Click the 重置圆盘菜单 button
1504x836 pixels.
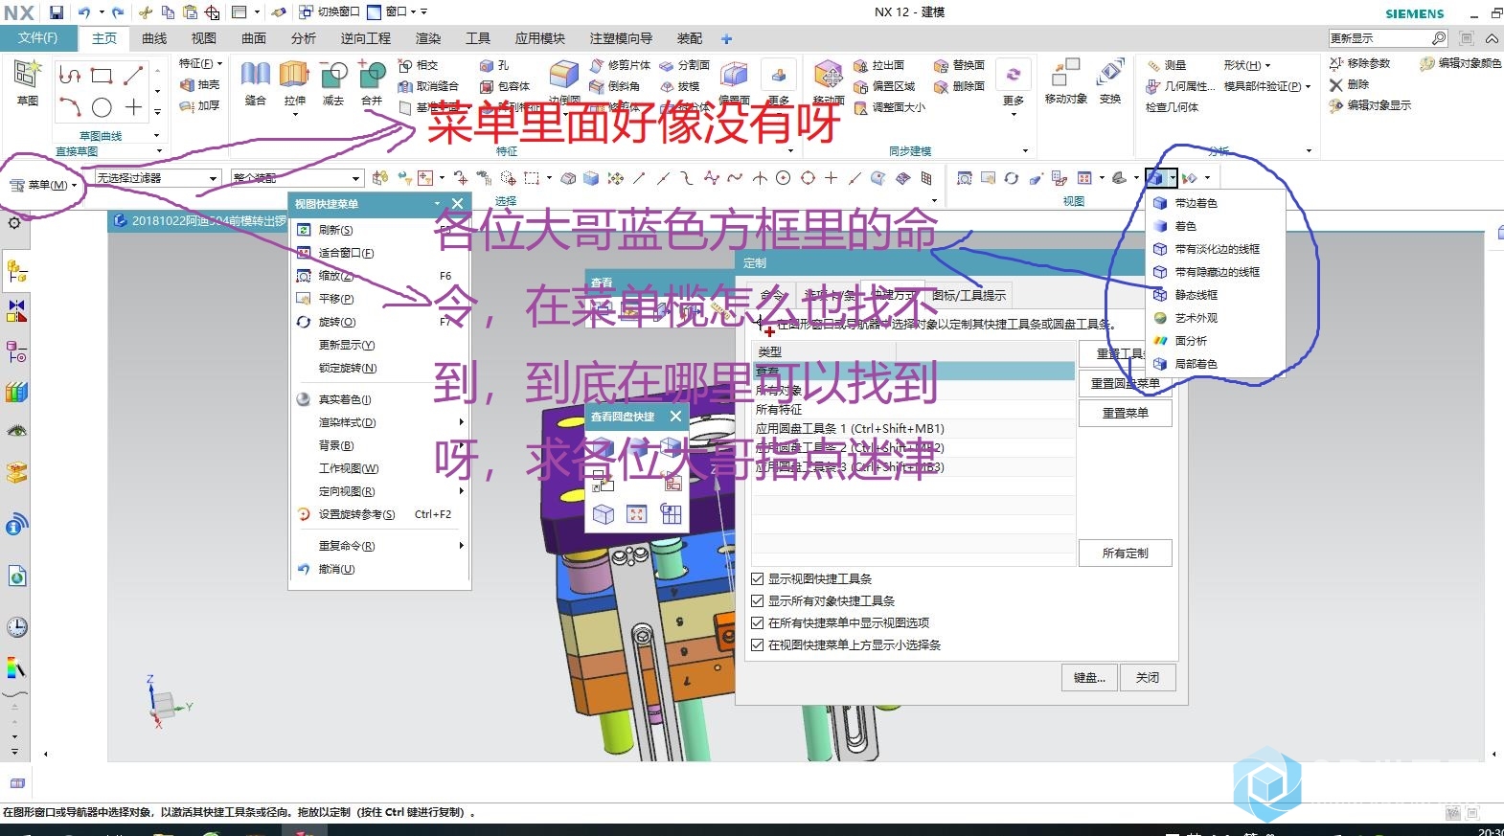pyautogui.click(x=1125, y=383)
